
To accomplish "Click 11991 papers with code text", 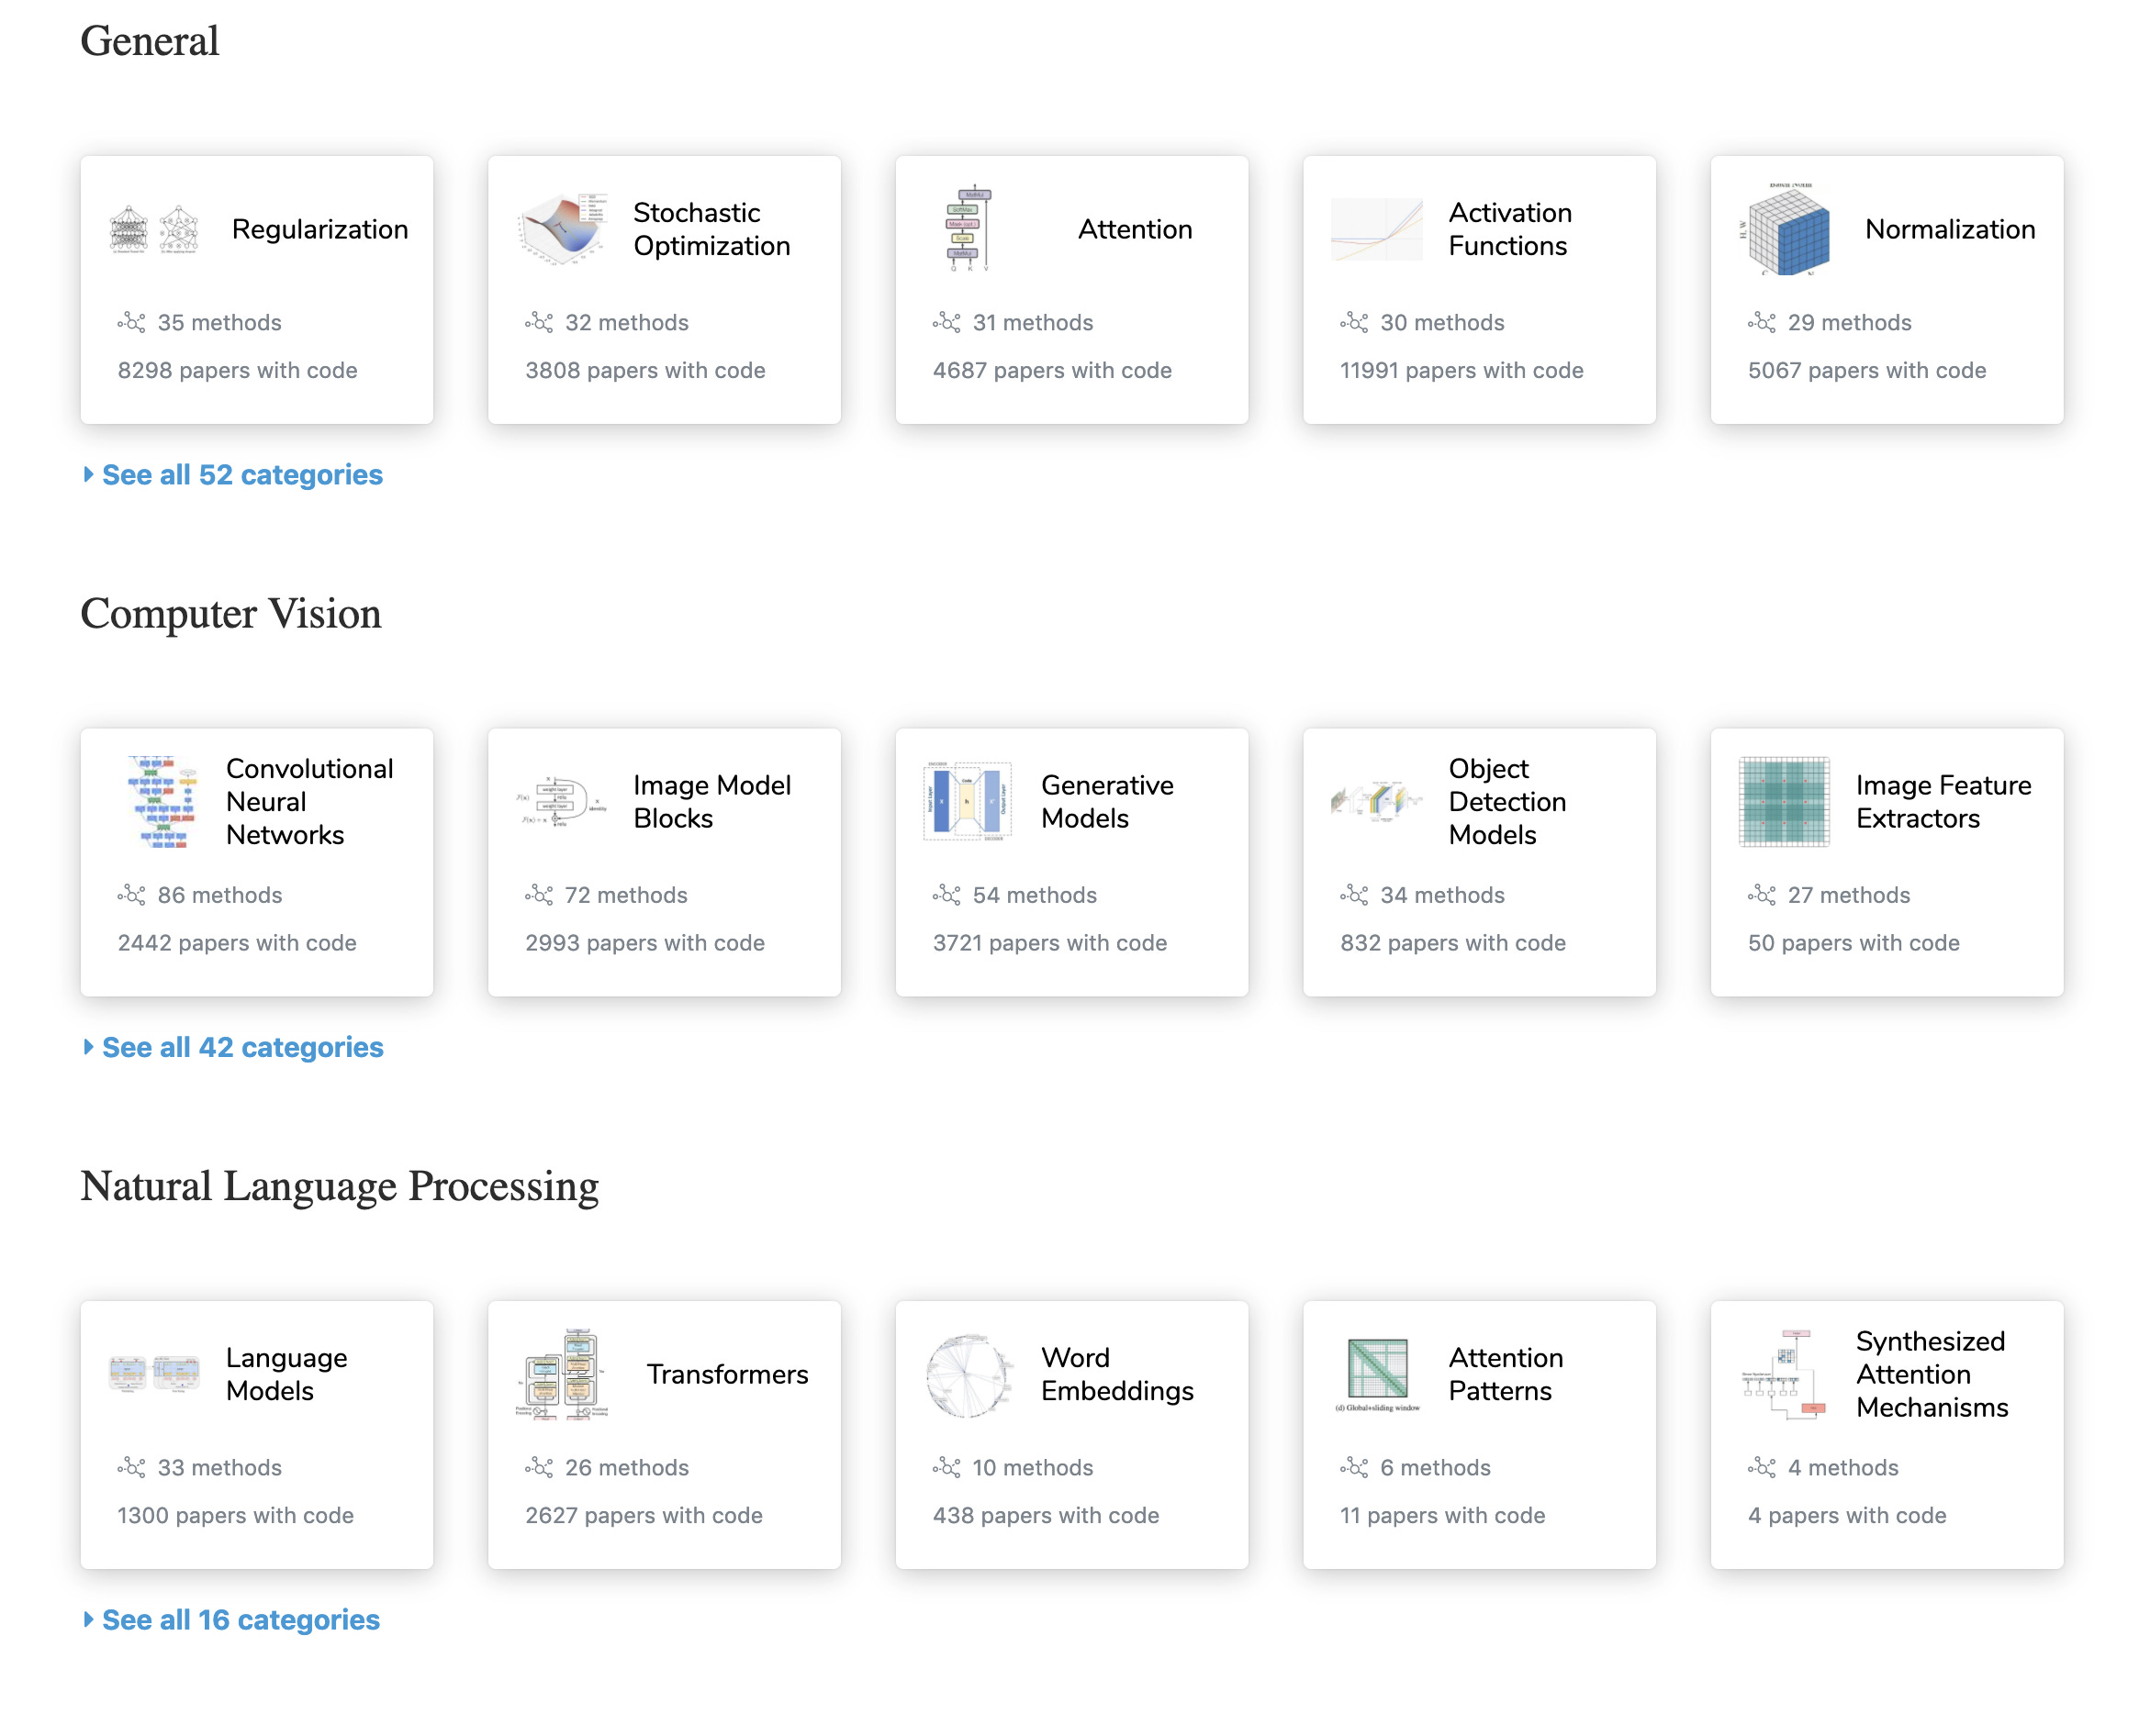I will [x=1461, y=371].
